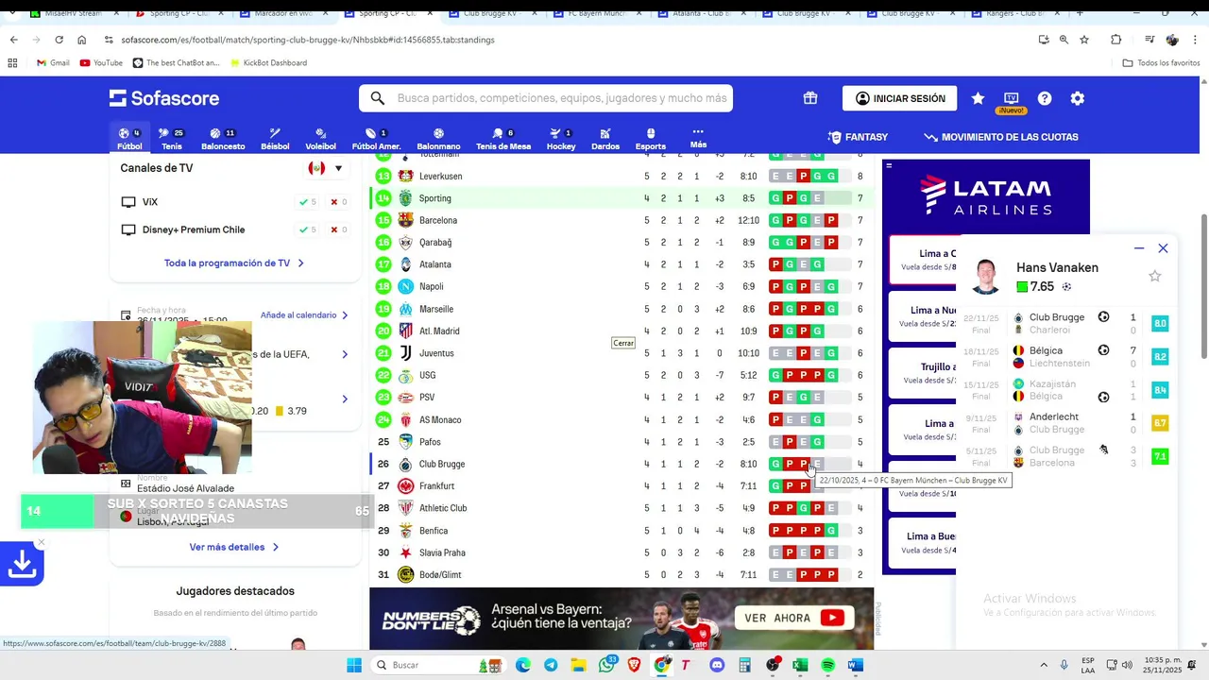Go to the Béisbol section

[275, 139]
